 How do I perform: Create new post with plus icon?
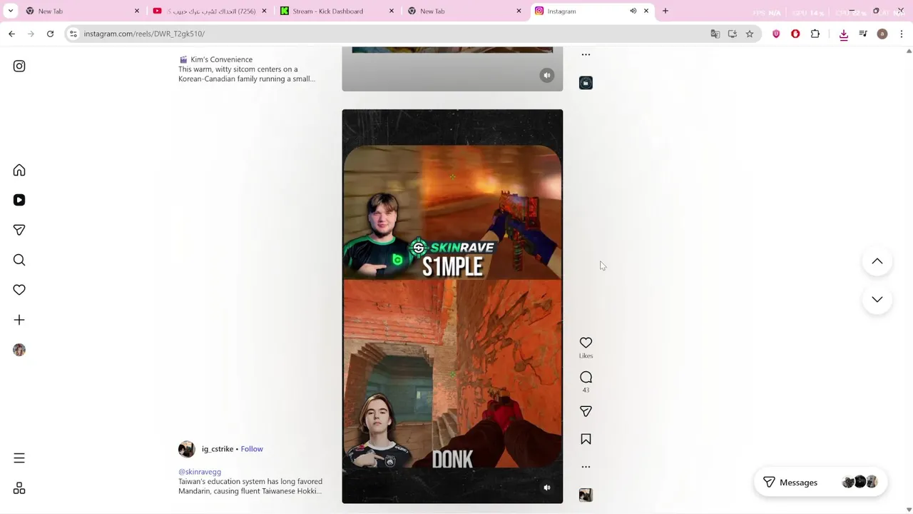tap(19, 321)
